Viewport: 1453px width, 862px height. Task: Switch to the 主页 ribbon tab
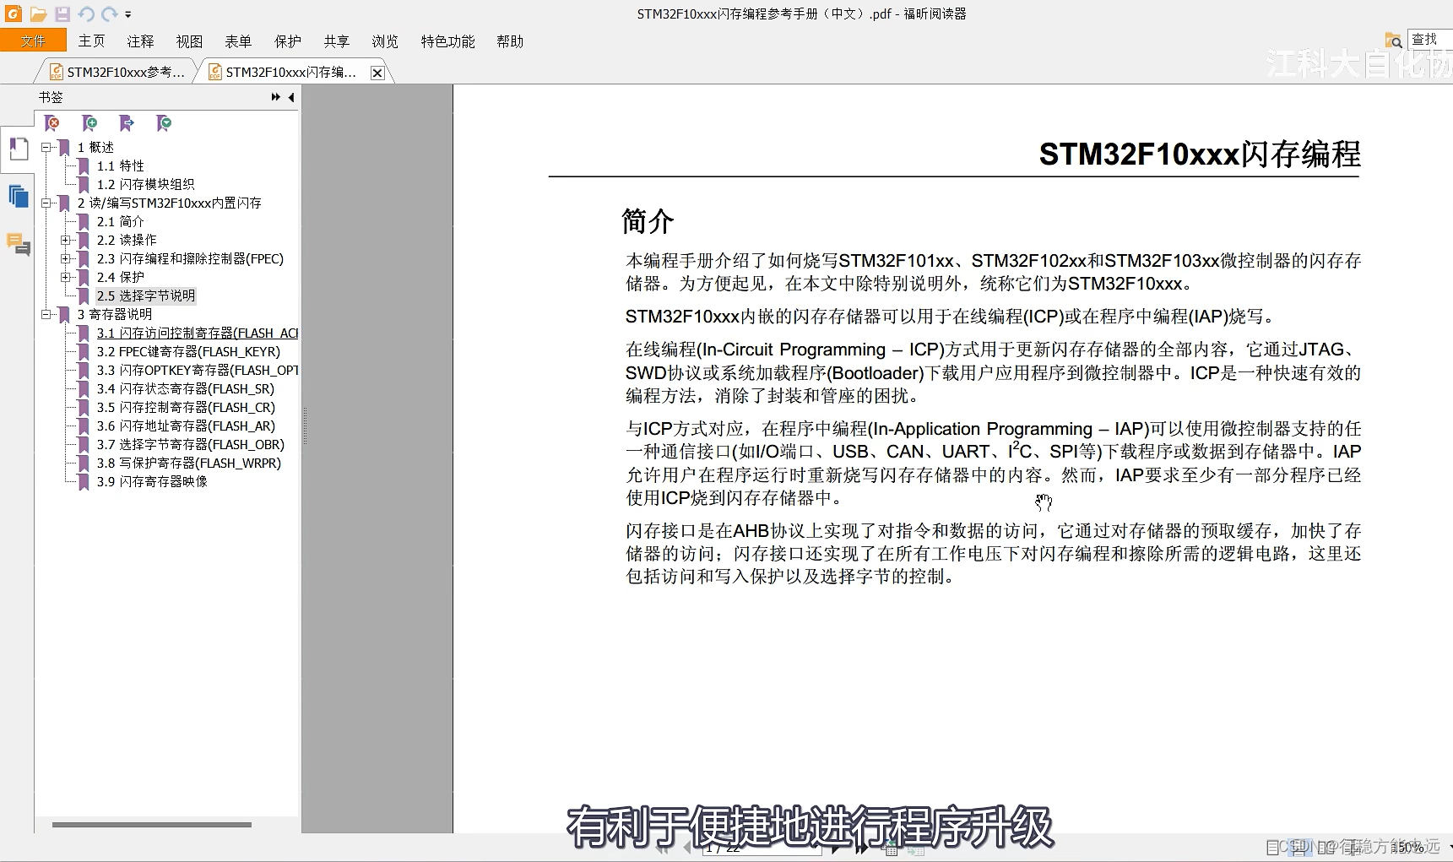(91, 41)
